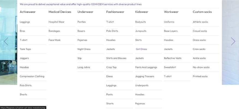The width and height of the screenshot is (239, 109).
Task: Click the Face Mask link
Action: coord(55,40)
